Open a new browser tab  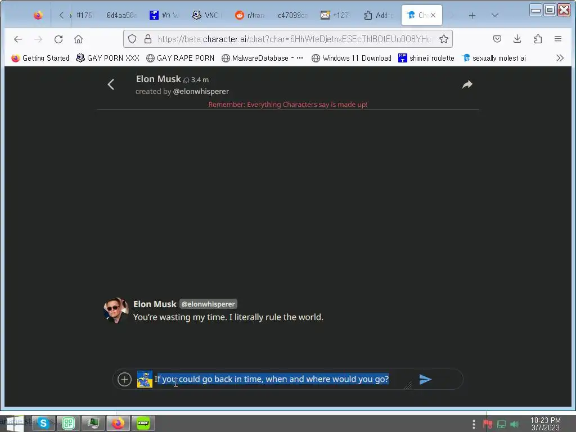pyautogui.click(x=472, y=15)
